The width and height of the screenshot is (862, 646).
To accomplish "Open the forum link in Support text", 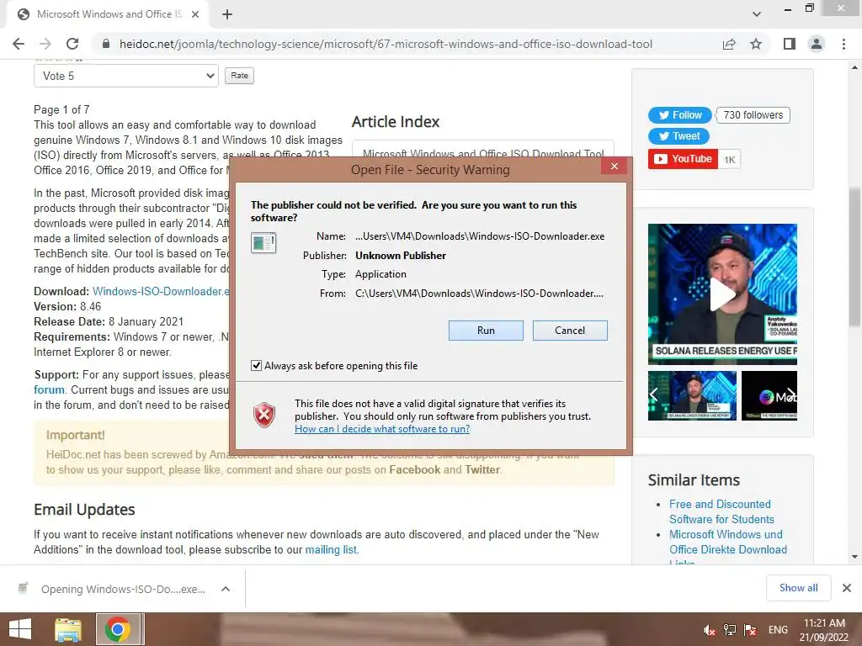I will pos(49,389).
